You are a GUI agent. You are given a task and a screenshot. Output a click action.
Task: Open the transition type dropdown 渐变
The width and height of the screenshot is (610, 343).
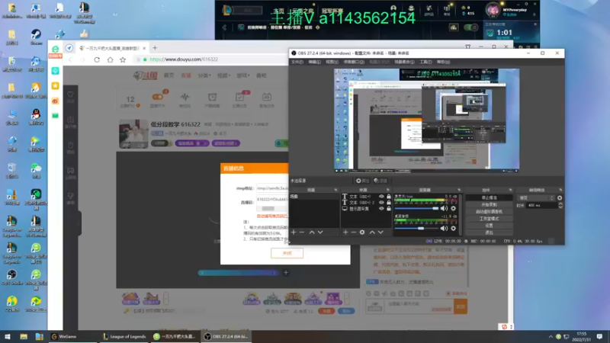(536, 198)
